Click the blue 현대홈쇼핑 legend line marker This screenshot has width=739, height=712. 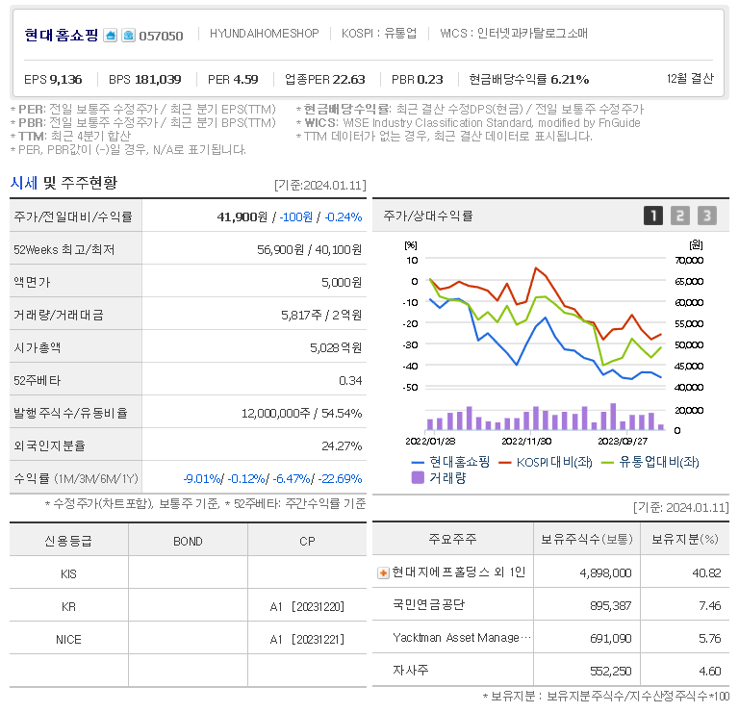[x=418, y=462]
